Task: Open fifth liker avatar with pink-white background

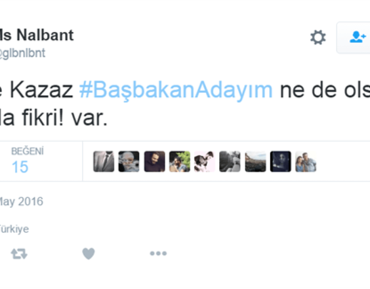Action: click(205, 161)
